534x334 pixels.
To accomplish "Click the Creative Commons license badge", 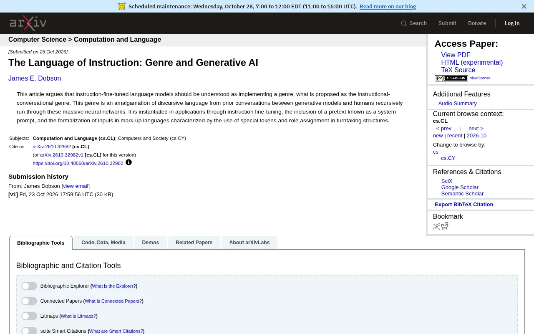I will click(x=451, y=78).
